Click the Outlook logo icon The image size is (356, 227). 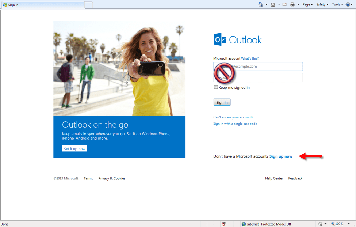219,39
